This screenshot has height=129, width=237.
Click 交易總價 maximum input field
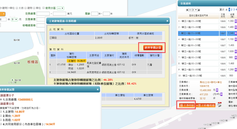(x=60, y=14)
